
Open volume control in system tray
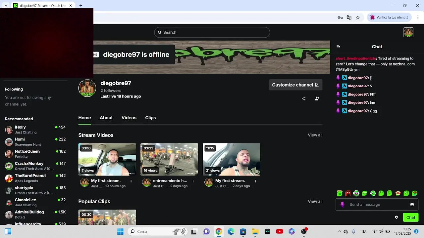(x=381, y=232)
